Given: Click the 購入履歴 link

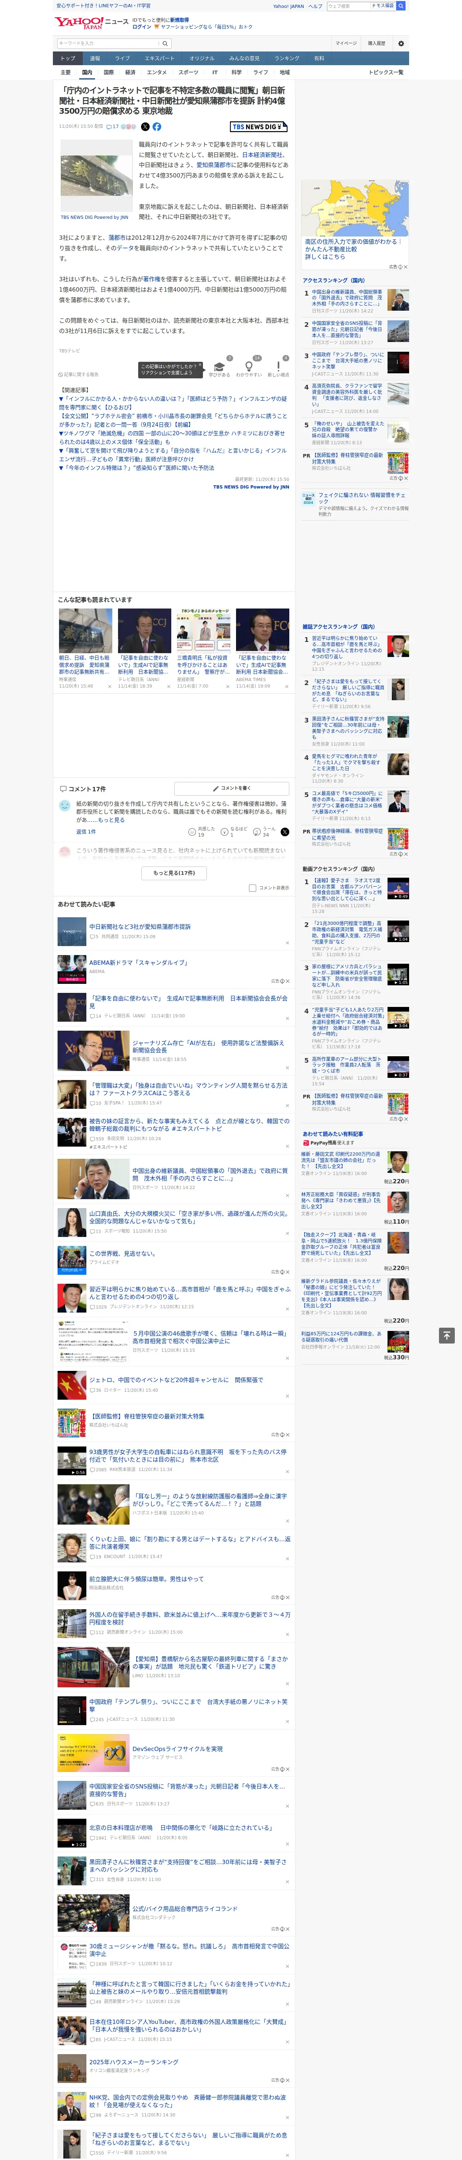Looking at the screenshot, I should [376, 44].
